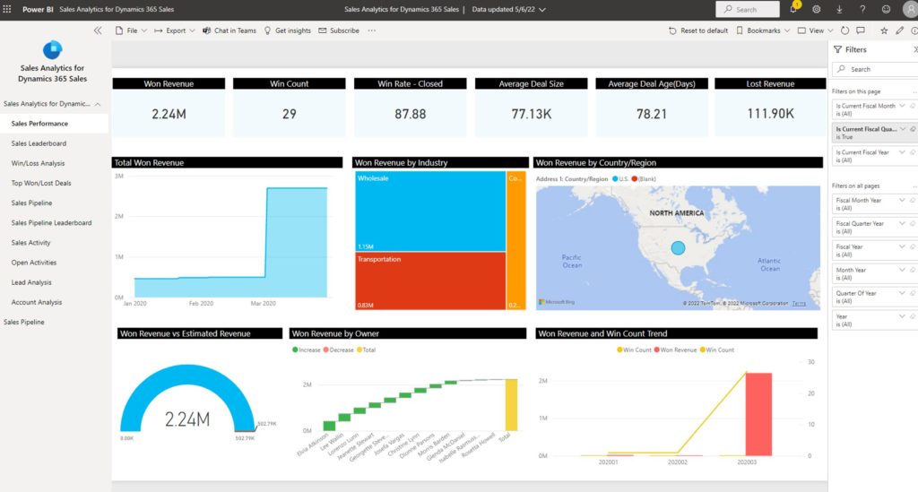Screen dimensions: 918x492
Task: Clear Fiscal Month Year filter eraser
Action: pyautogui.click(x=913, y=200)
